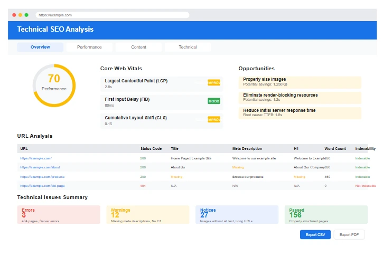Click the IMPROVE badge on LCP
The width and height of the screenshot is (383, 256).
pos(214,83)
